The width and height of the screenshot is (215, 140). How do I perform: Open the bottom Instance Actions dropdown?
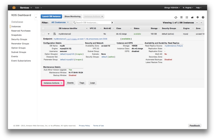point(53,83)
